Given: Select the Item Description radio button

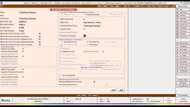Looking at the screenshot, I should click(61, 75).
